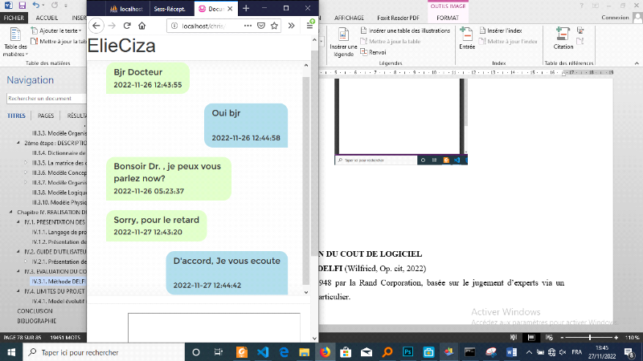Collapse Chapitre IV. REALISATION heading

[11, 212]
